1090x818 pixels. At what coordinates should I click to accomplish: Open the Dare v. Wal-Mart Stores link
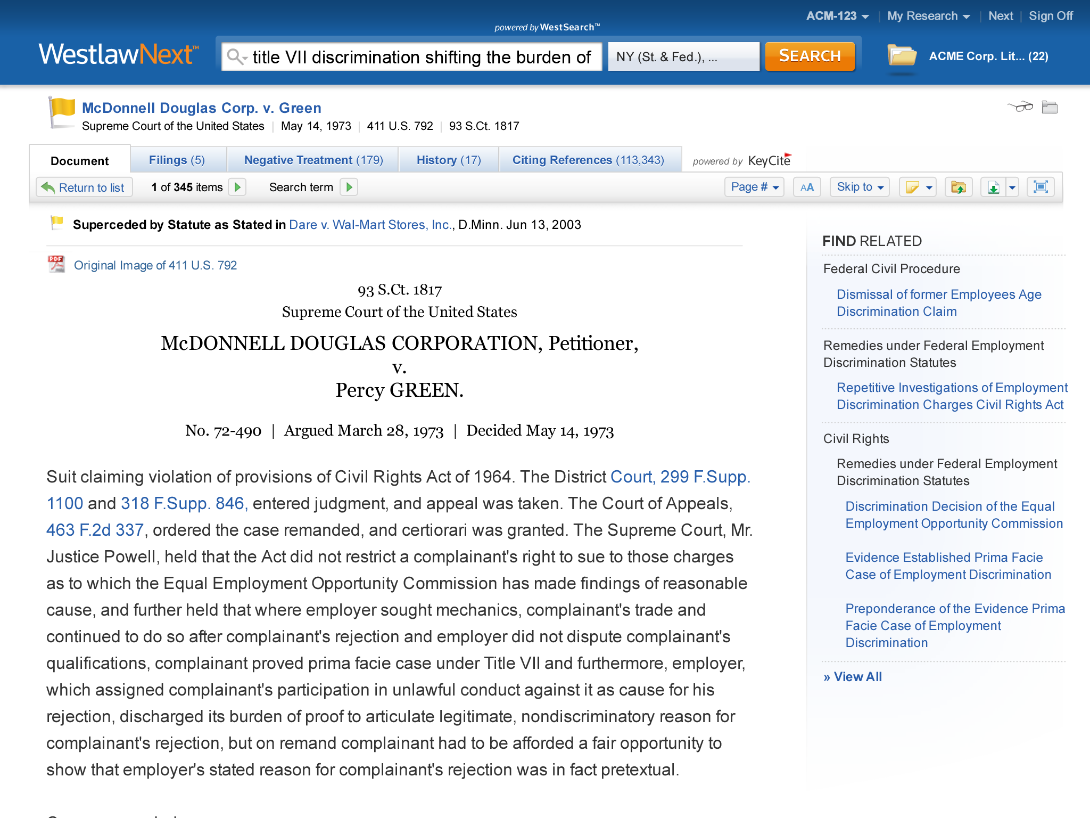(x=370, y=225)
